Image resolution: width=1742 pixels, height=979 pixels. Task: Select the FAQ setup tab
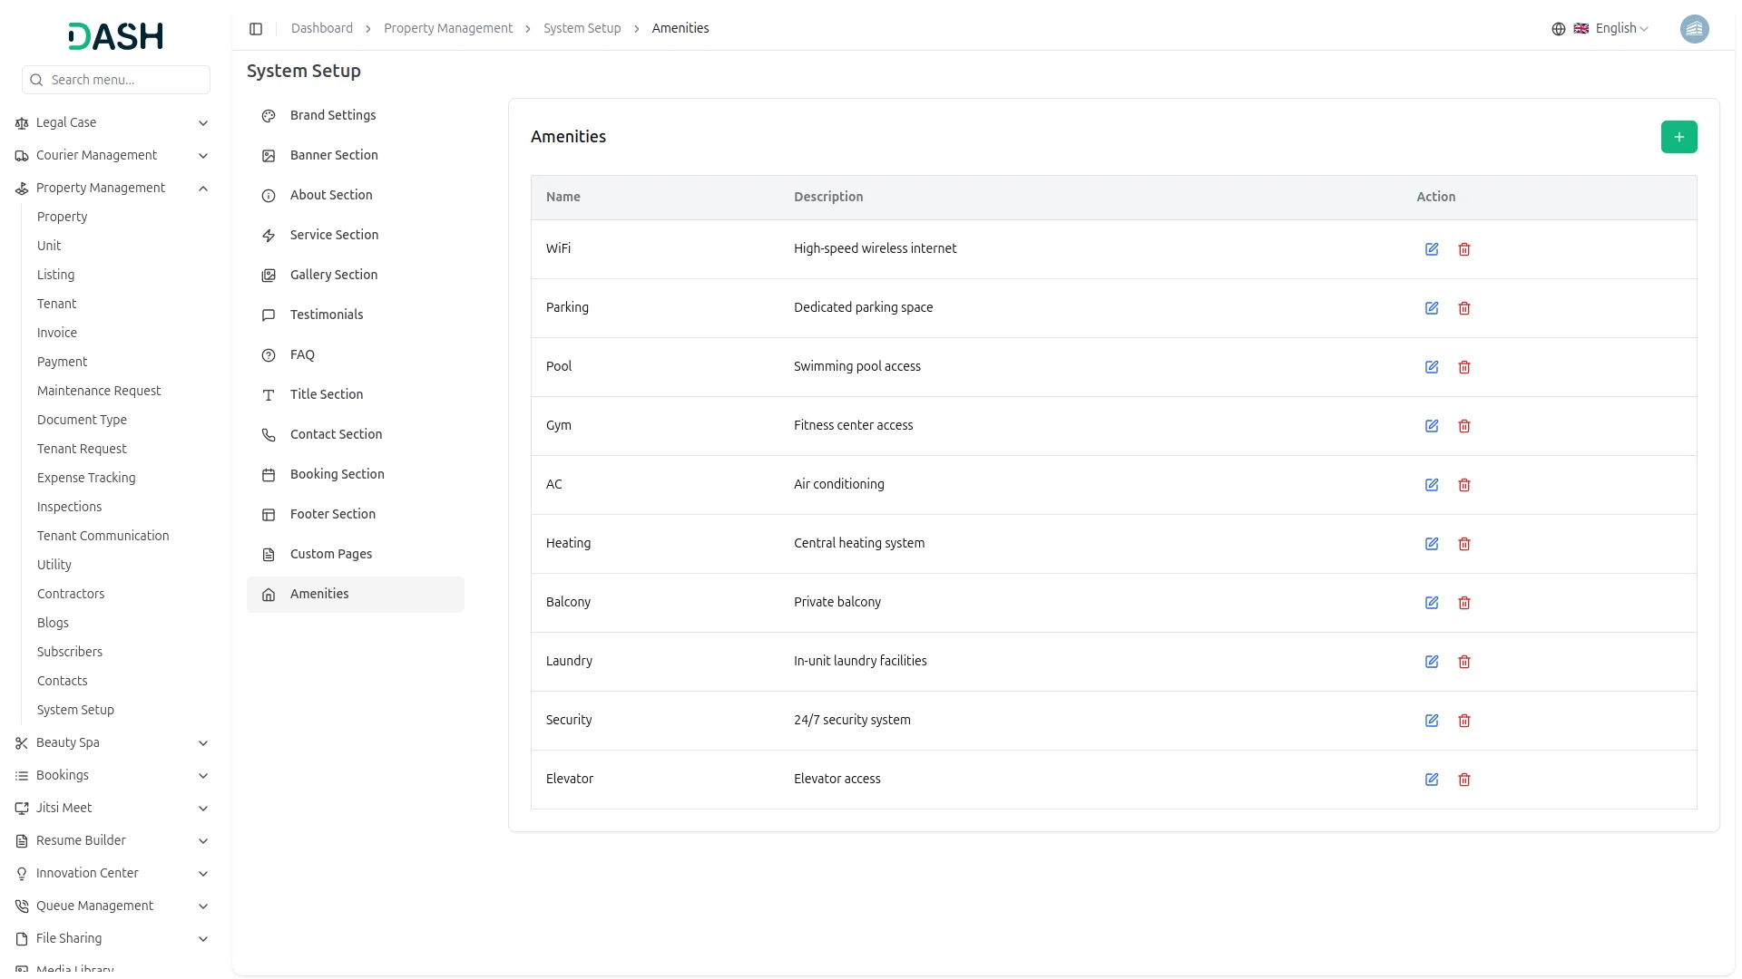point(302,354)
